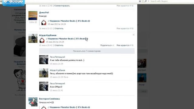Click Поделиться on Айдар Курбанов post

pyautogui.click(x=106, y=45)
